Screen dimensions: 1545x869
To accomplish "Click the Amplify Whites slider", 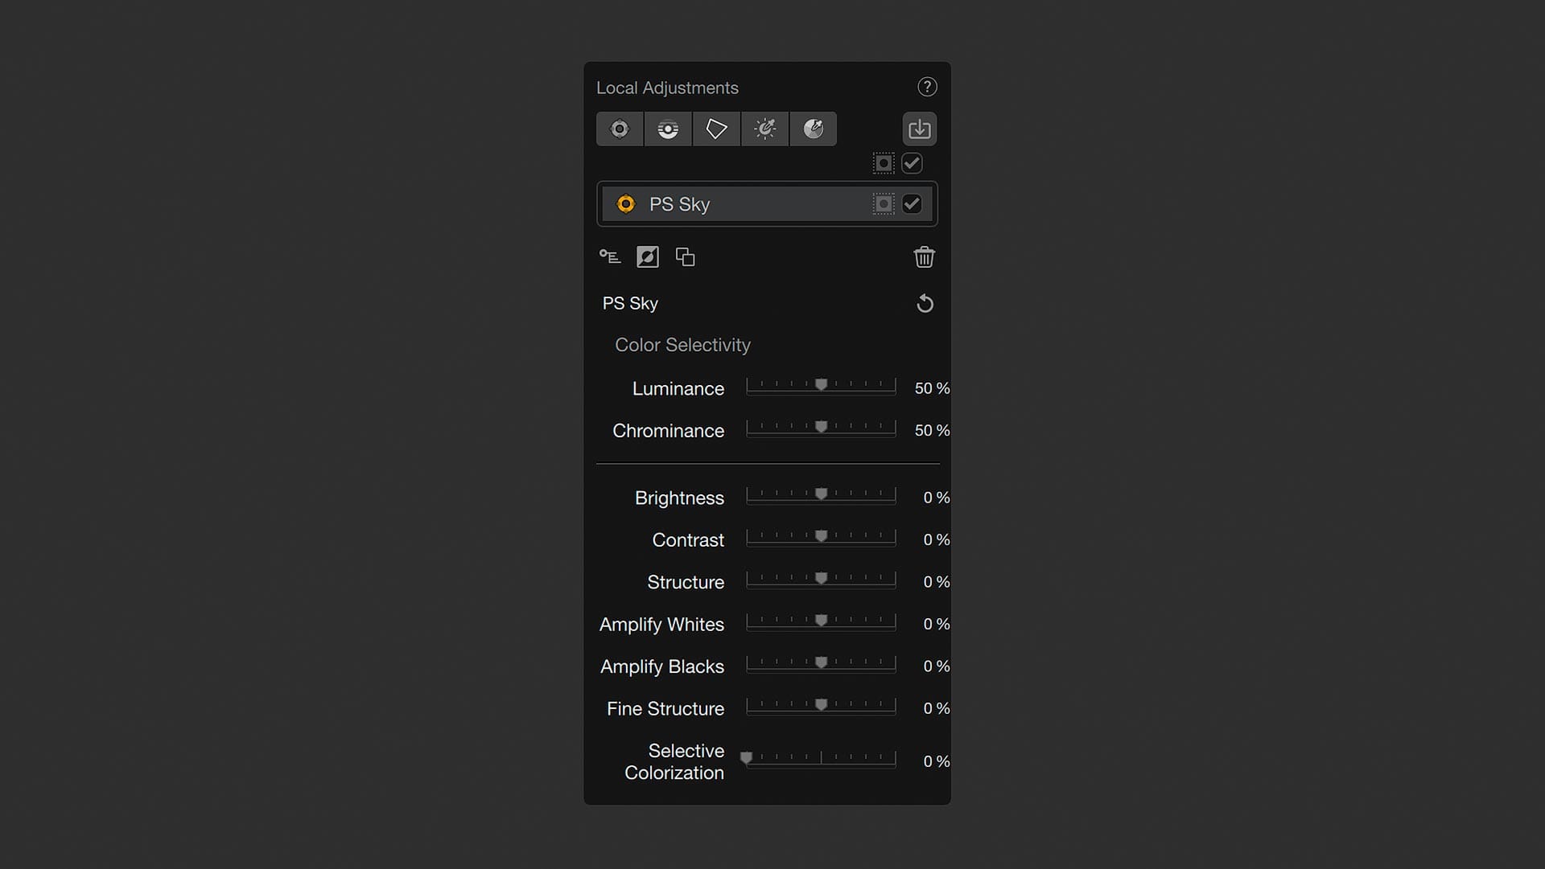I will click(x=821, y=622).
